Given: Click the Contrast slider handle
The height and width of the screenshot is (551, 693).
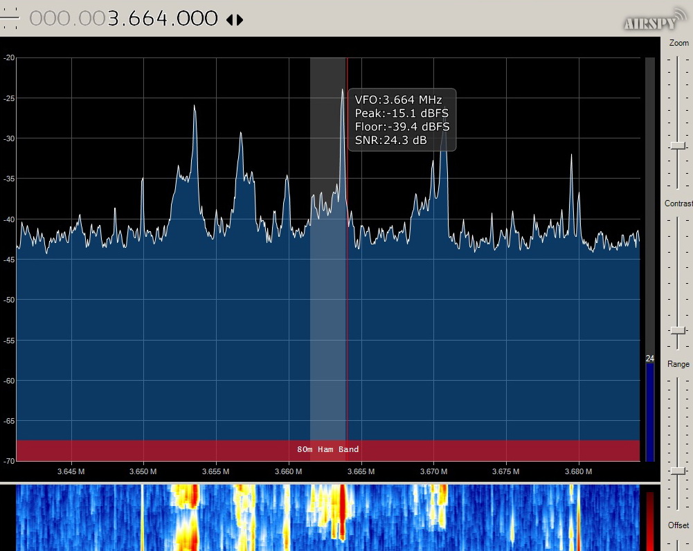Looking at the screenshot, I should 677,330.
